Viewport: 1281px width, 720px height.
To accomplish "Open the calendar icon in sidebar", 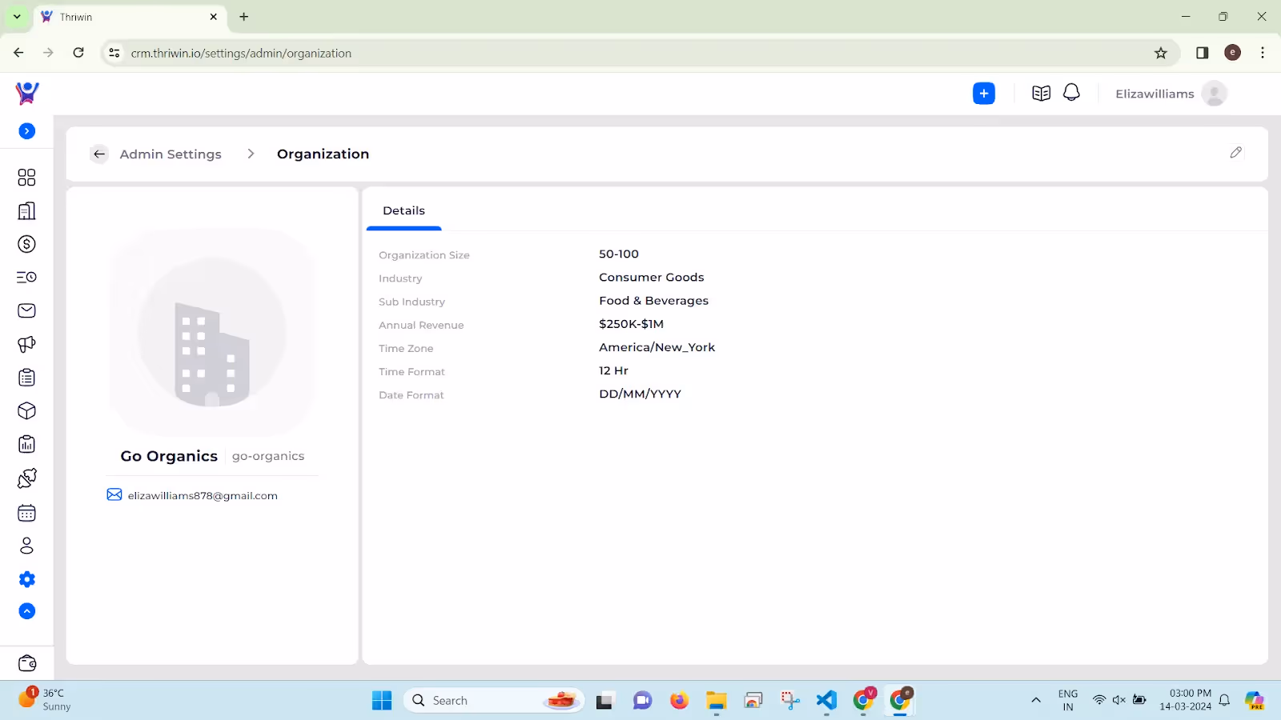I will (x=26, y=513).
